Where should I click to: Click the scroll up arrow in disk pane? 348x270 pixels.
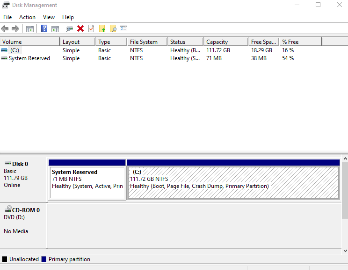click(345, 159)
